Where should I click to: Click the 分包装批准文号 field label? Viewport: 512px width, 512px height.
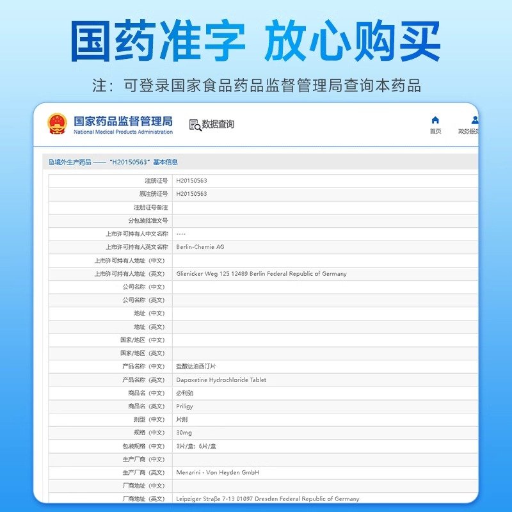pos(148,221)
